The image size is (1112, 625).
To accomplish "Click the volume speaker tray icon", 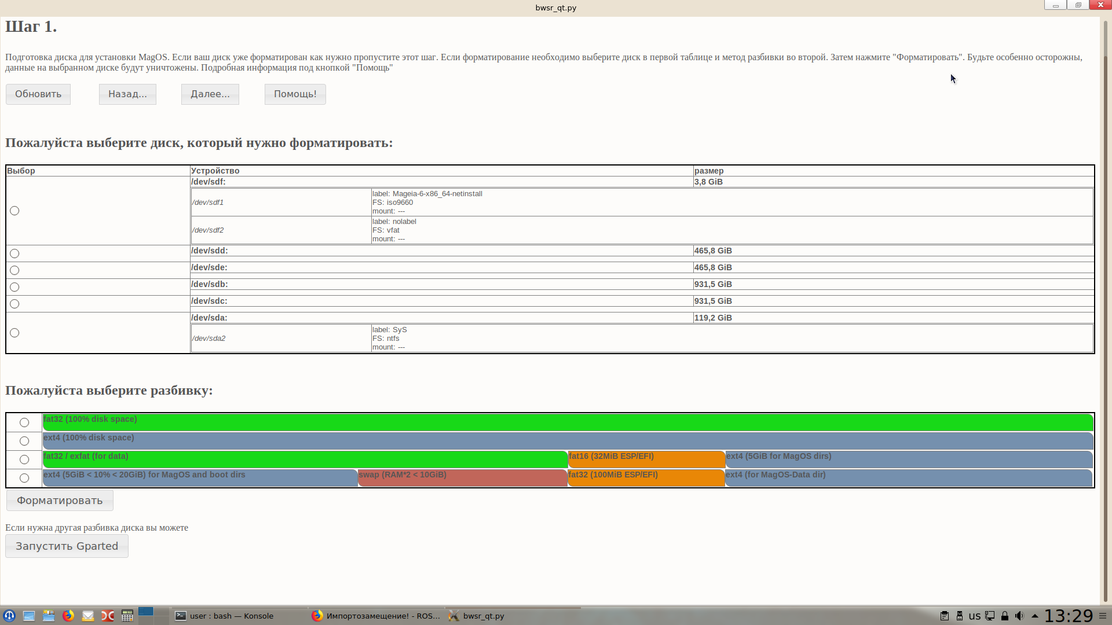I will click(1019, 616).
